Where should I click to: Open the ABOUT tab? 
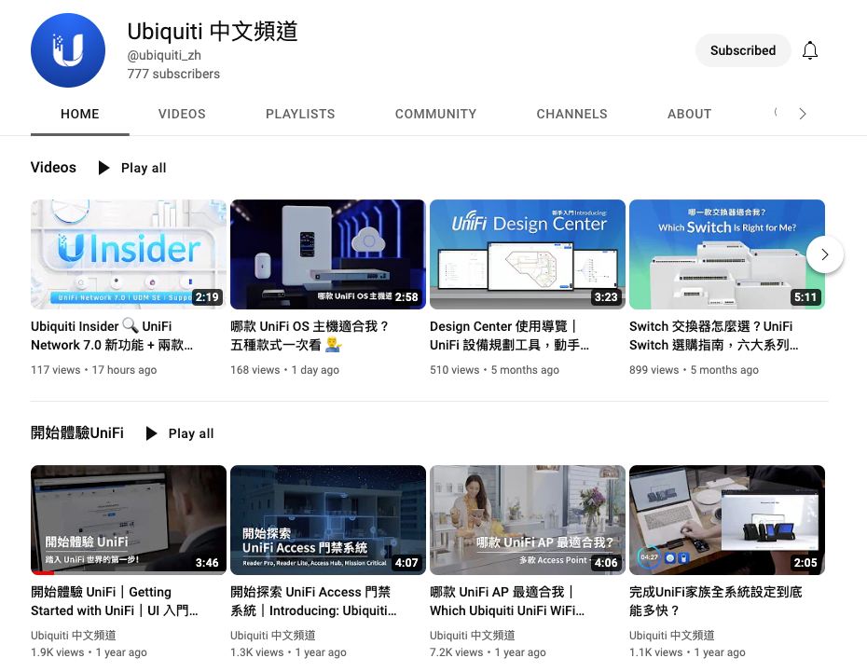(690, 114)
